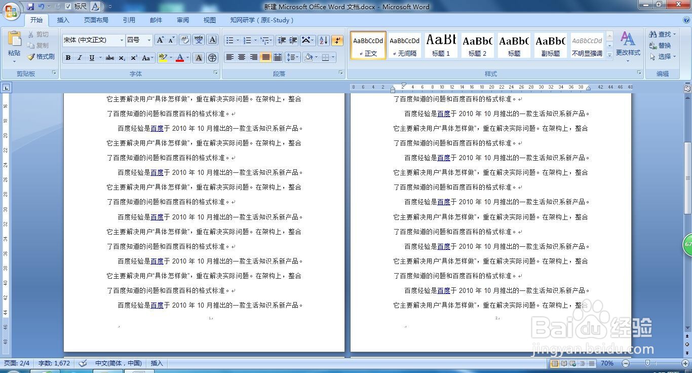Open the Sort icon in Paragraph group
692x373 pixels.
click(x=323, y=41)
